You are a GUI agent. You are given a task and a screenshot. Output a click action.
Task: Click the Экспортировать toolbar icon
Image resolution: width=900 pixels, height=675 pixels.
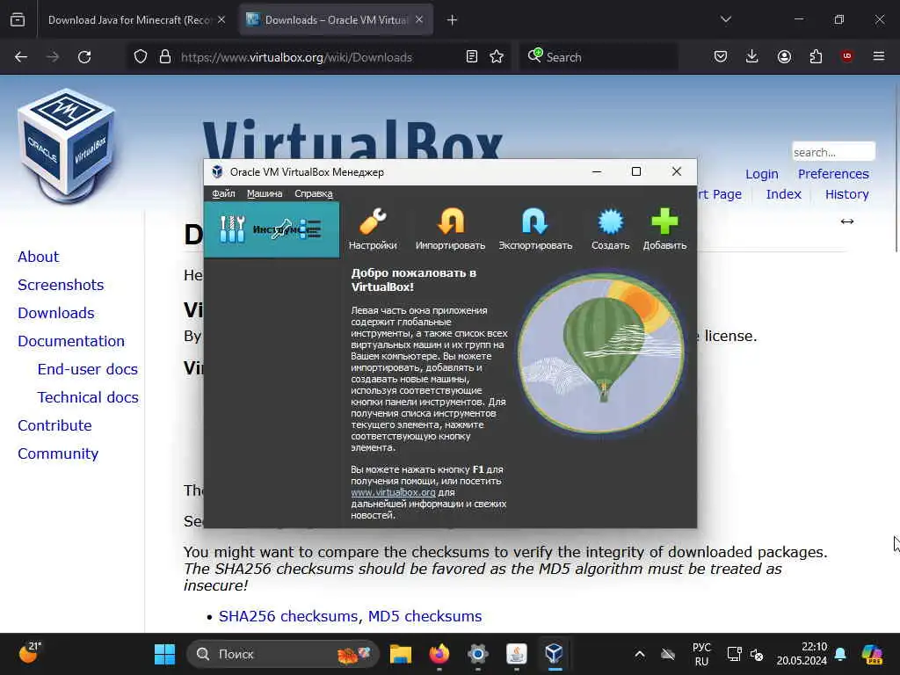coord(535,229)
